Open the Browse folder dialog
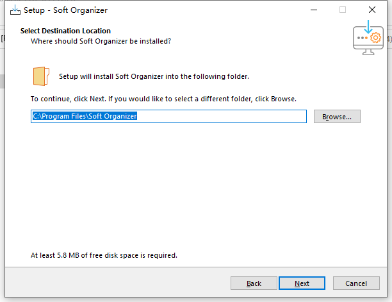392x302 pixels. [x=337, y=116]
